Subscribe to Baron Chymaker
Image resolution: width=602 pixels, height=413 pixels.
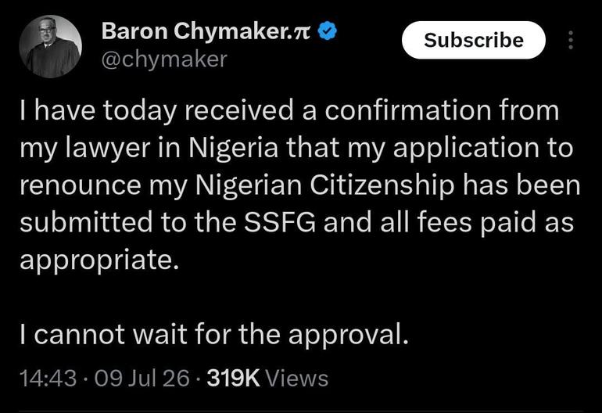point(473,40)
